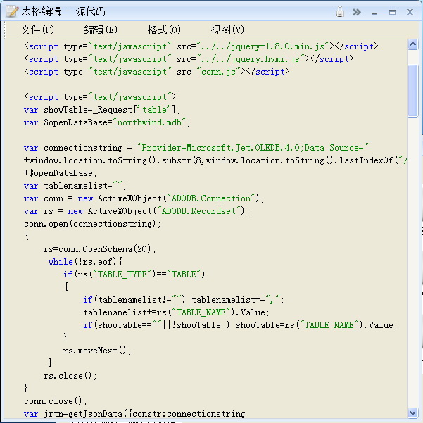This screenshot has height=423, width=423.
Task: Click the line "tablenamelist+=rs("TABLE_NAME").Value;"
Action: pos(176,312)
